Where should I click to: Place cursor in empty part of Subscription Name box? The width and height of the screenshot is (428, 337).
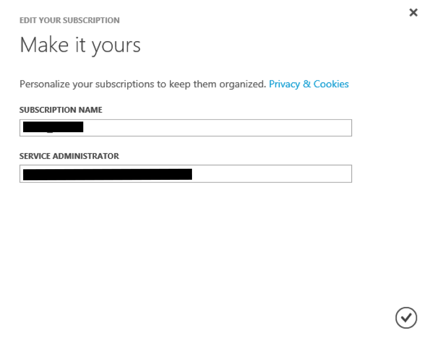click(x=217, y=128)
